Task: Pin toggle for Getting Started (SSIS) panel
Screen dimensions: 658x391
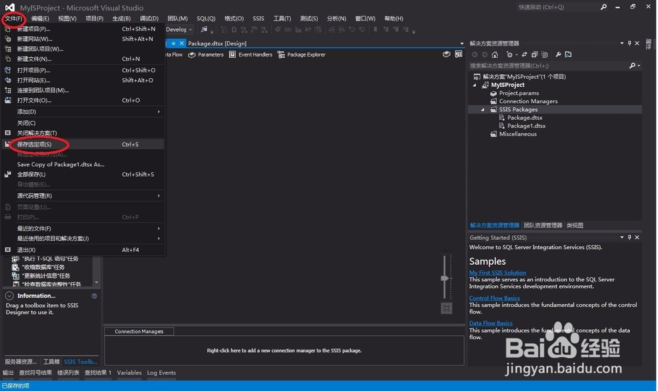Action: point(630,238)
